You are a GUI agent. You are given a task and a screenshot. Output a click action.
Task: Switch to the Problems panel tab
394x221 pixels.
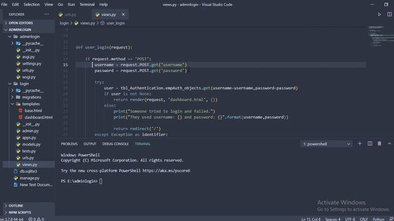[x=69, y=144]
